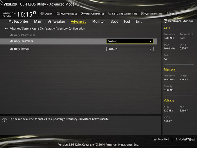Click the Memory section heading in monitor

(x=170, y=69)
